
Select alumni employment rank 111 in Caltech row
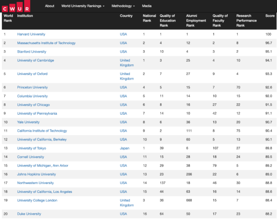click(188, 131)
